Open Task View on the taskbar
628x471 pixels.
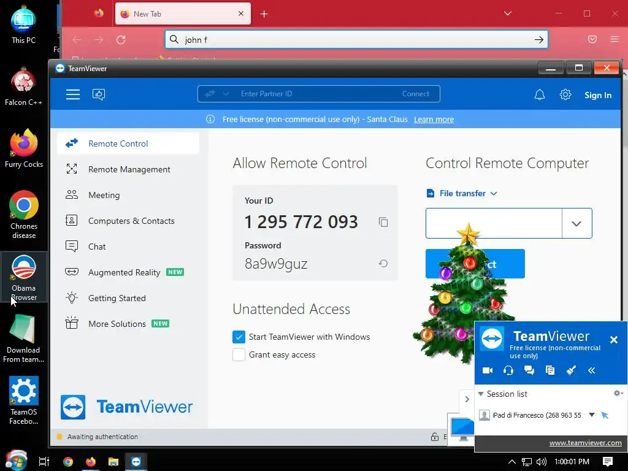(44, 462)
